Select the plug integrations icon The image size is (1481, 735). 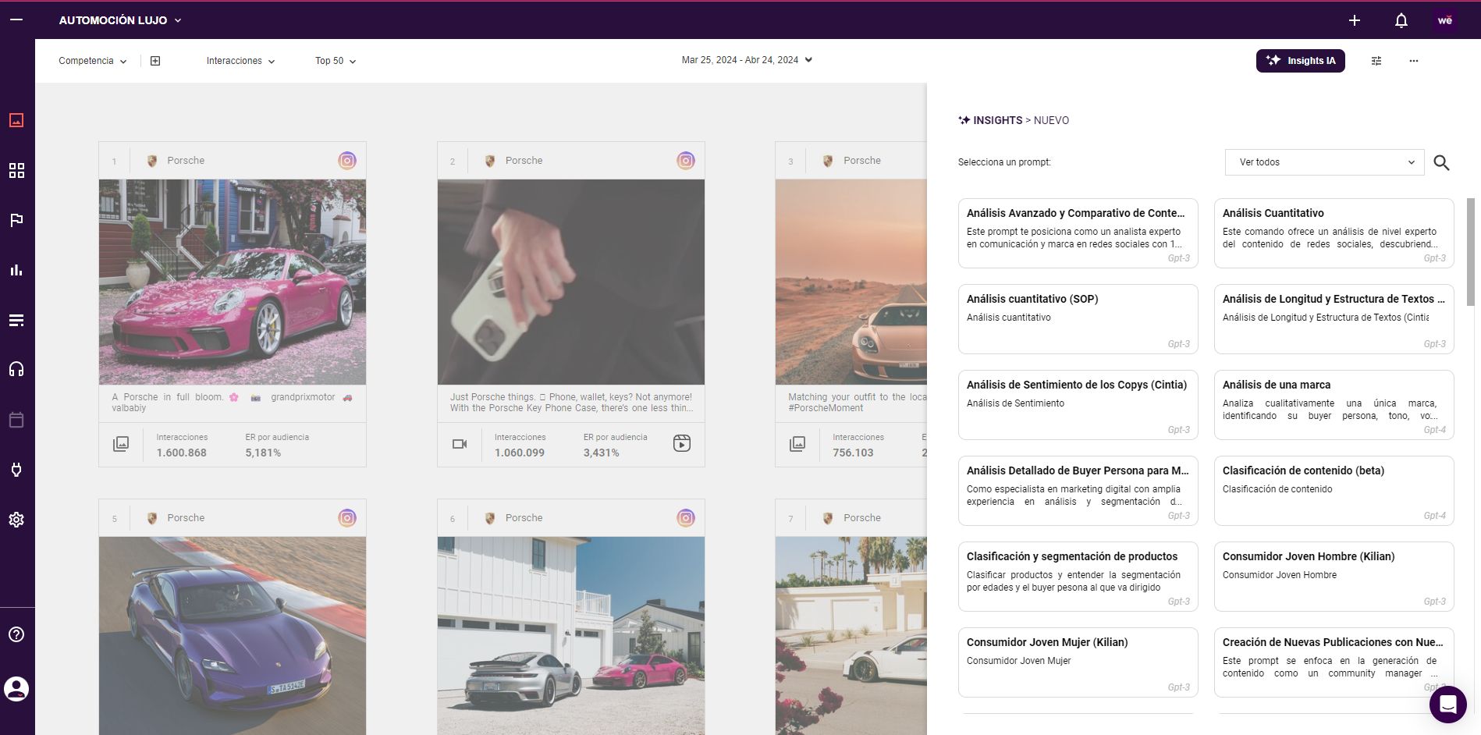pyautogui.click(x=16, y=469)
